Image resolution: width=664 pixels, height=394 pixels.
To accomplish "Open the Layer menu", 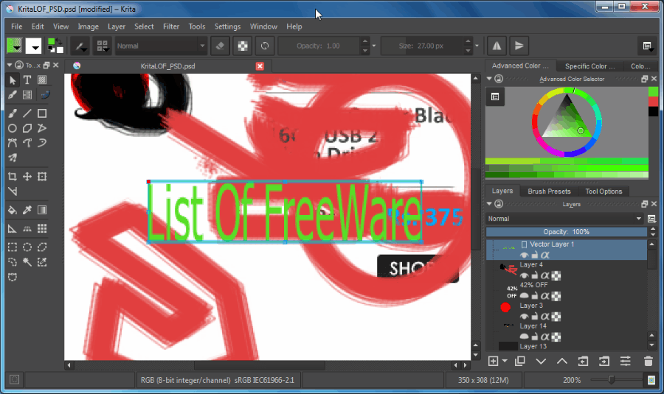I will pyautogui.click(x=116, y=27).
